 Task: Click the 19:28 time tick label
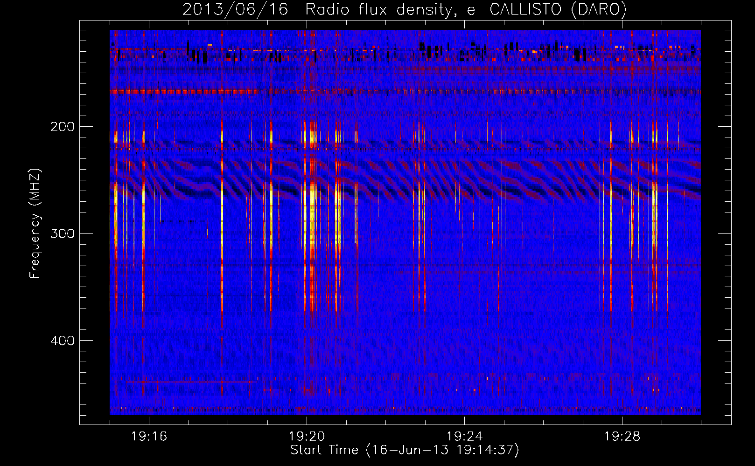pyautogui.click(x=622, y=437)
